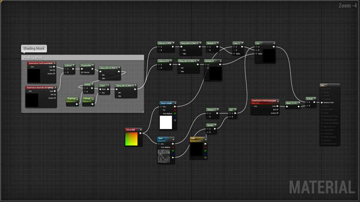Expand Mask (R G B) node arrow

(299, 103)
